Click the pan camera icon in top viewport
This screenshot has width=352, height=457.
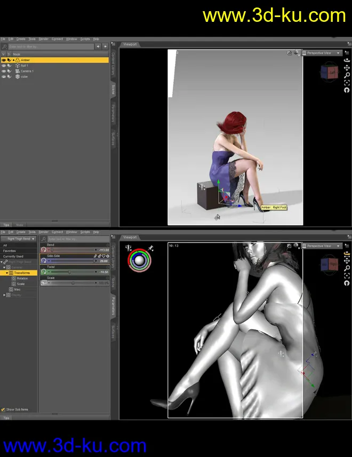point(347,69)
